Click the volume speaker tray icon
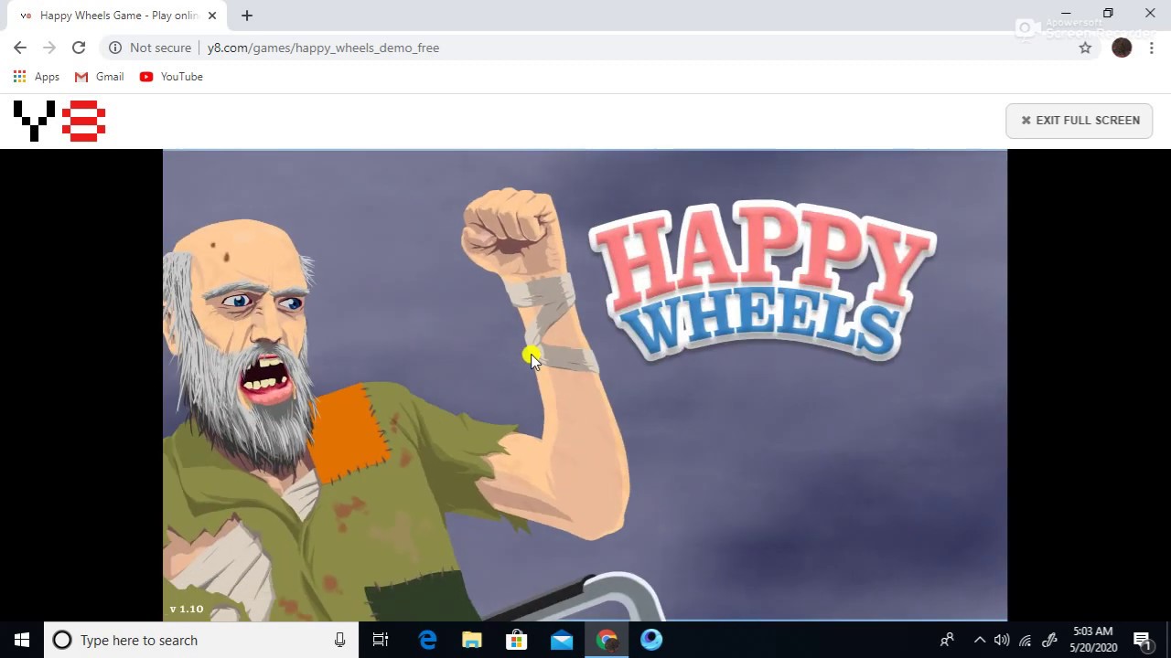The height and width of the screenshot is (658, 1171). [1002, 640]
